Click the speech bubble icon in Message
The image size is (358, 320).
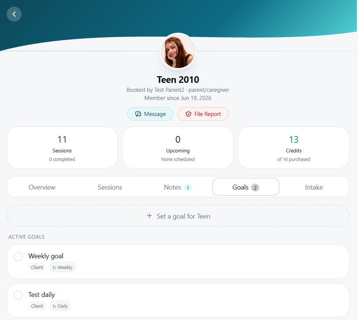(138, 114)
